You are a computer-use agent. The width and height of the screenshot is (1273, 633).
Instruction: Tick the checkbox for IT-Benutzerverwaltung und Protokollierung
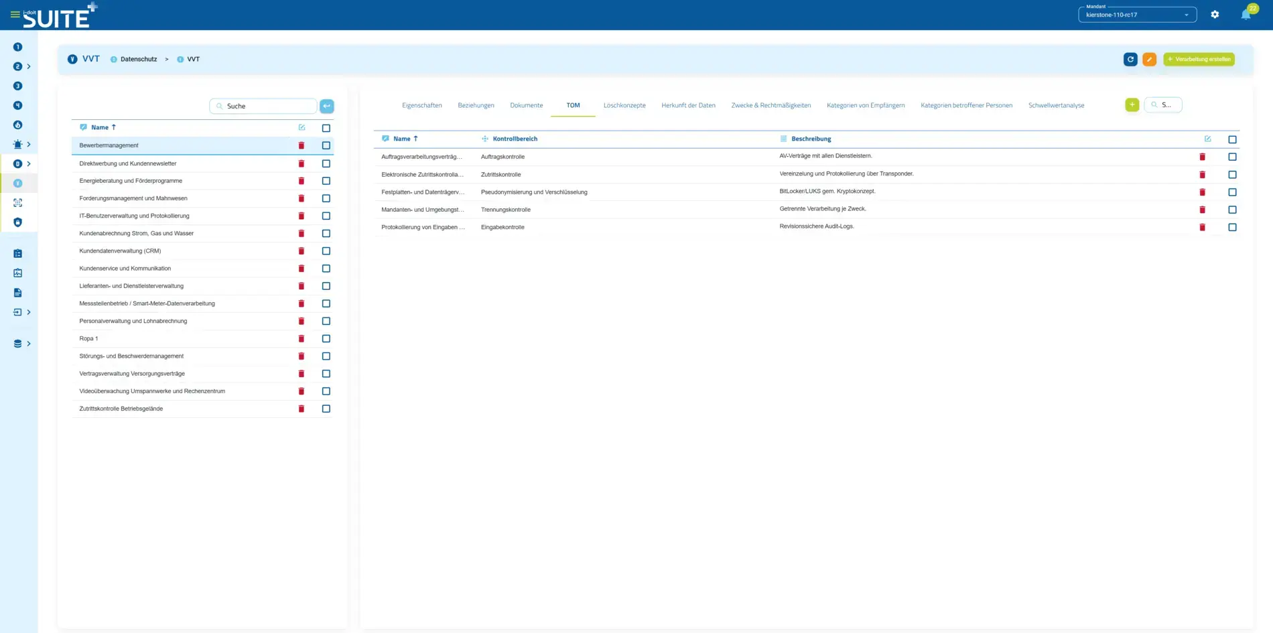tap(326, 216)
